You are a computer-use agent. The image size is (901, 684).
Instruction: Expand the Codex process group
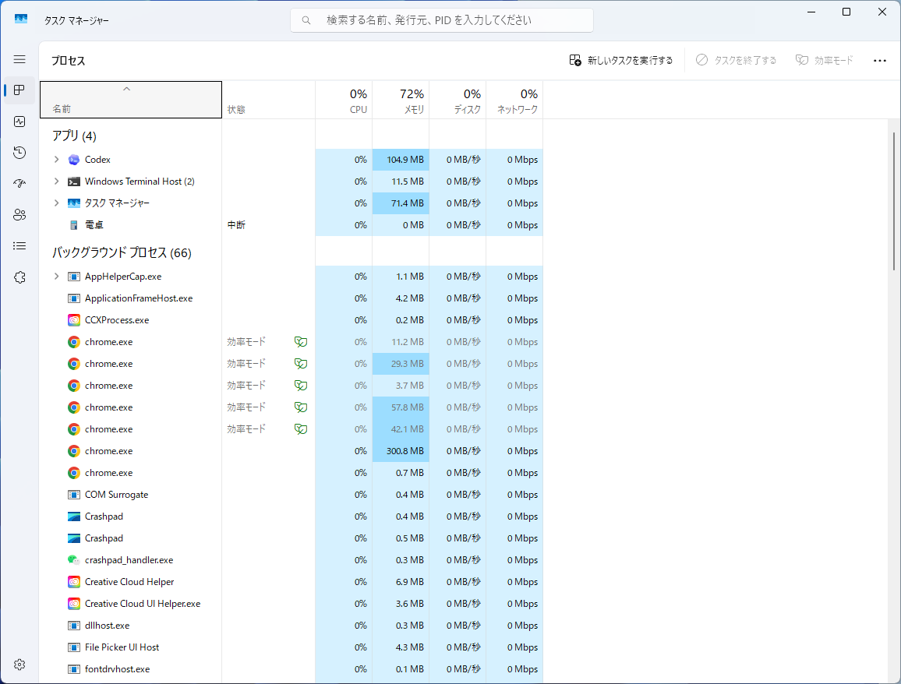[56, 159]
